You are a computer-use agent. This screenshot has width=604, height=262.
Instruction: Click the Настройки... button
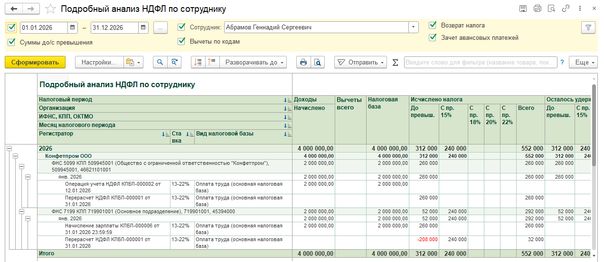pyautogui.click(x=99, y=62)
